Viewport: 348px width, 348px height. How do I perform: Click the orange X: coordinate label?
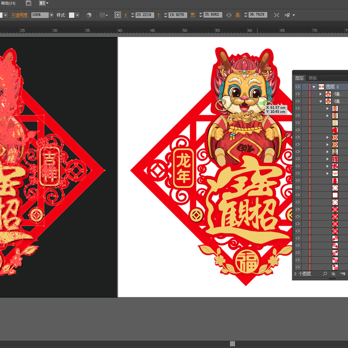click(126, 15)
